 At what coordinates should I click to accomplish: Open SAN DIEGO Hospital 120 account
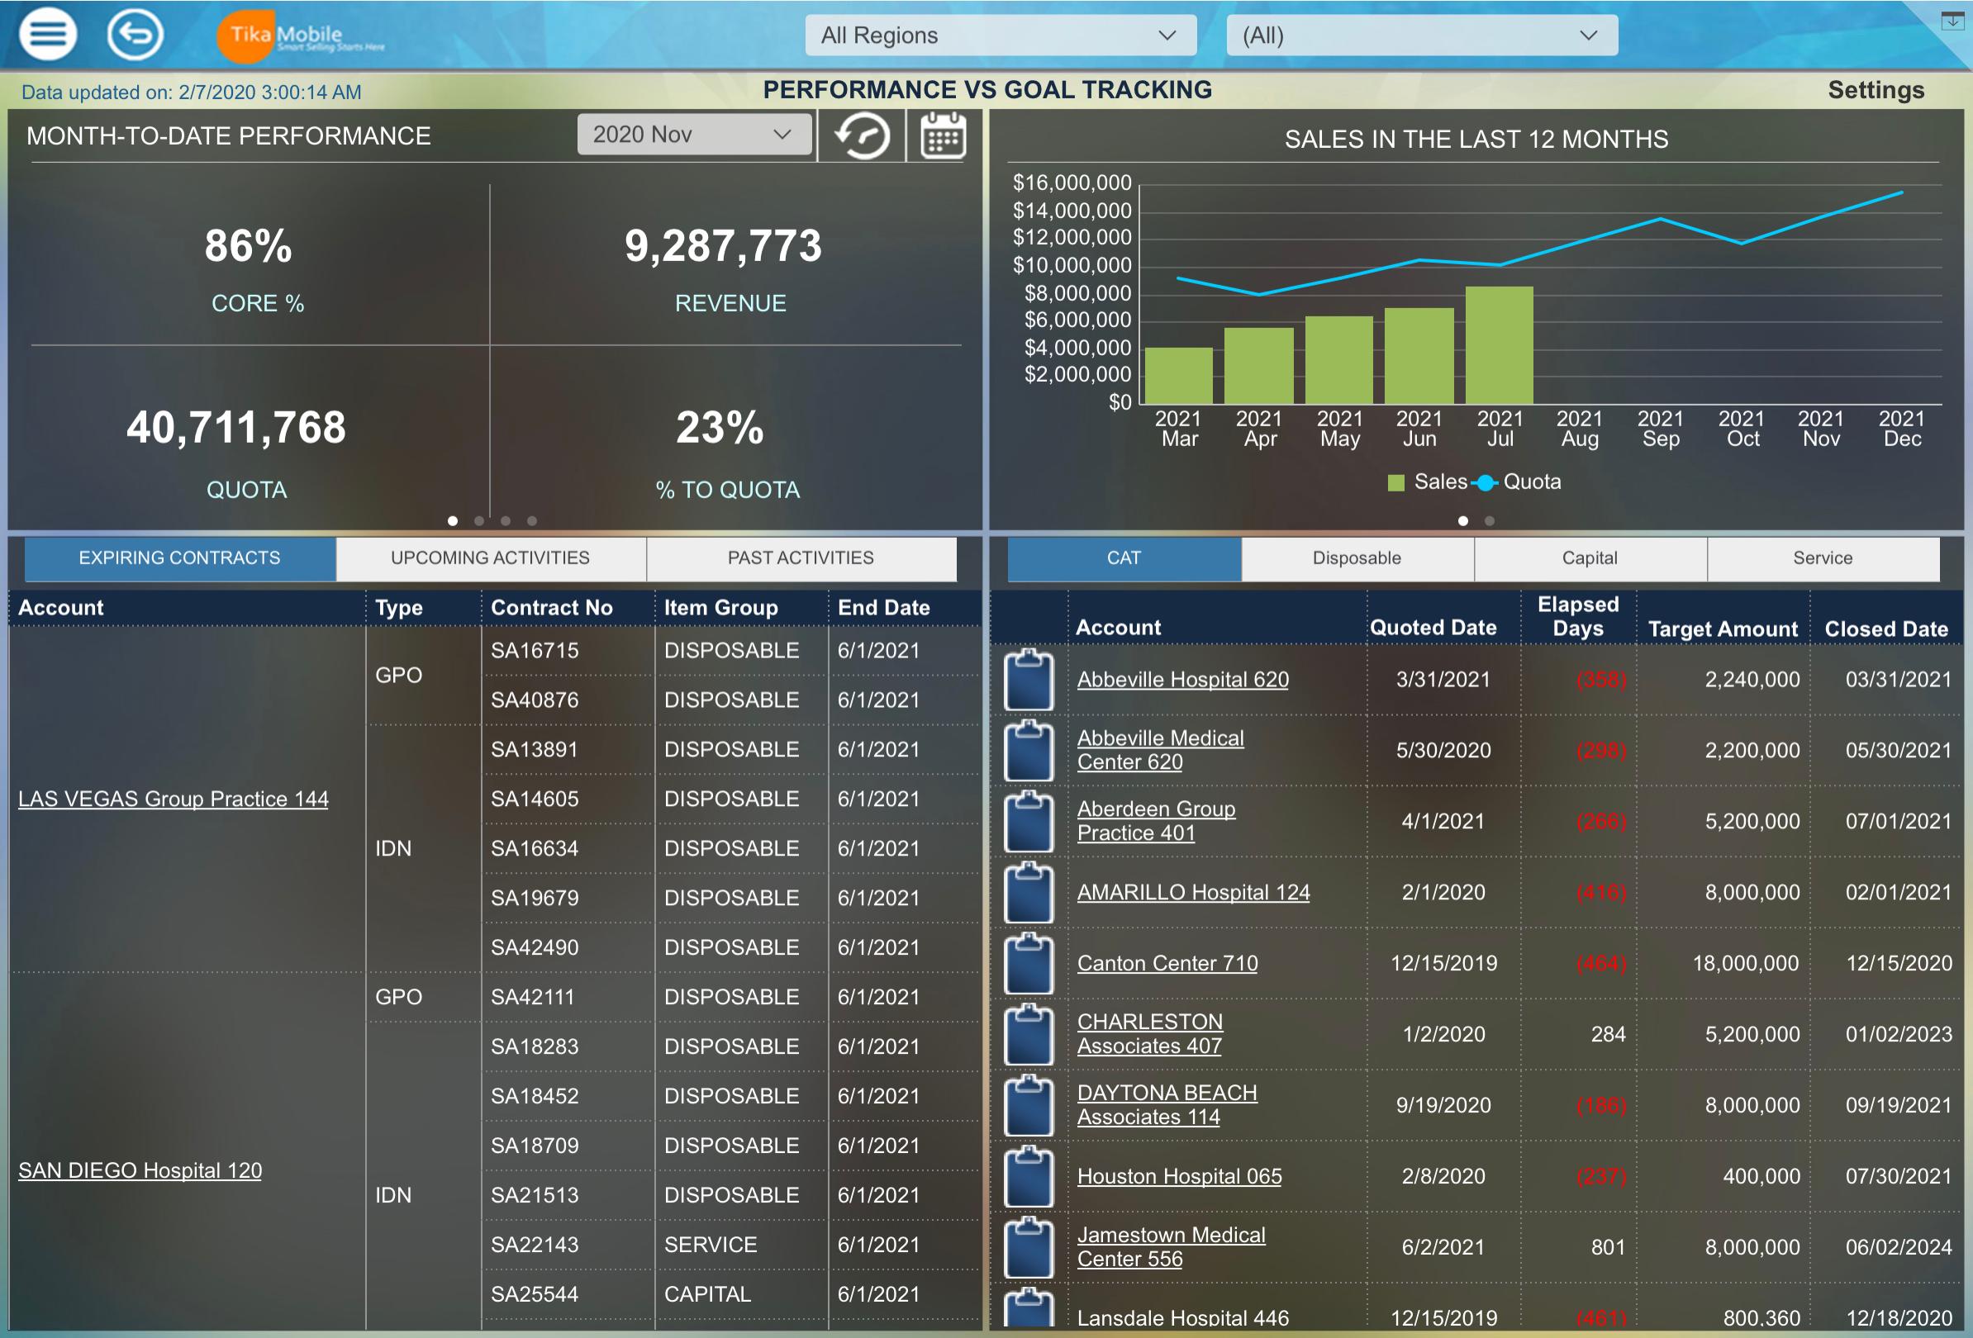[140, 1171]
